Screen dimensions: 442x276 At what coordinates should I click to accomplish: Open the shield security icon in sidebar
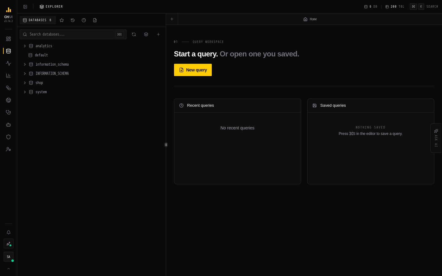8,137
